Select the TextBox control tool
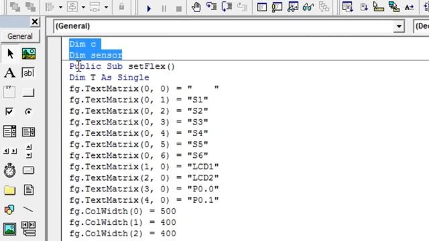 (28, 73)
